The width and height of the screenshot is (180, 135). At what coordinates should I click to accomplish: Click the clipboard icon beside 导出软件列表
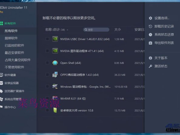tap(150, 43)
